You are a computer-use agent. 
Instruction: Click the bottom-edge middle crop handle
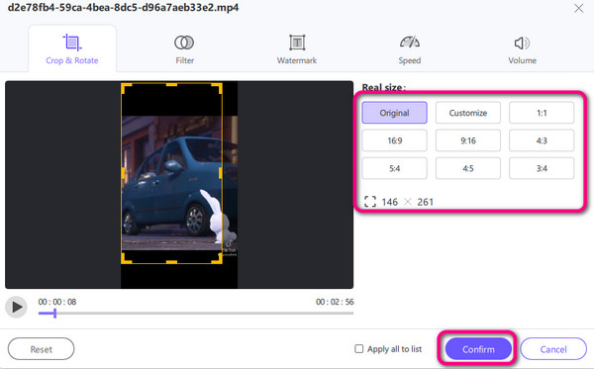[171, 262]
